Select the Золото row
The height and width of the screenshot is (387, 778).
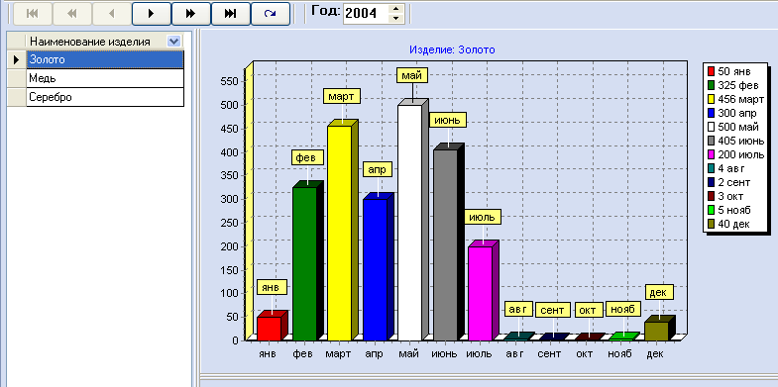point(105,59)
